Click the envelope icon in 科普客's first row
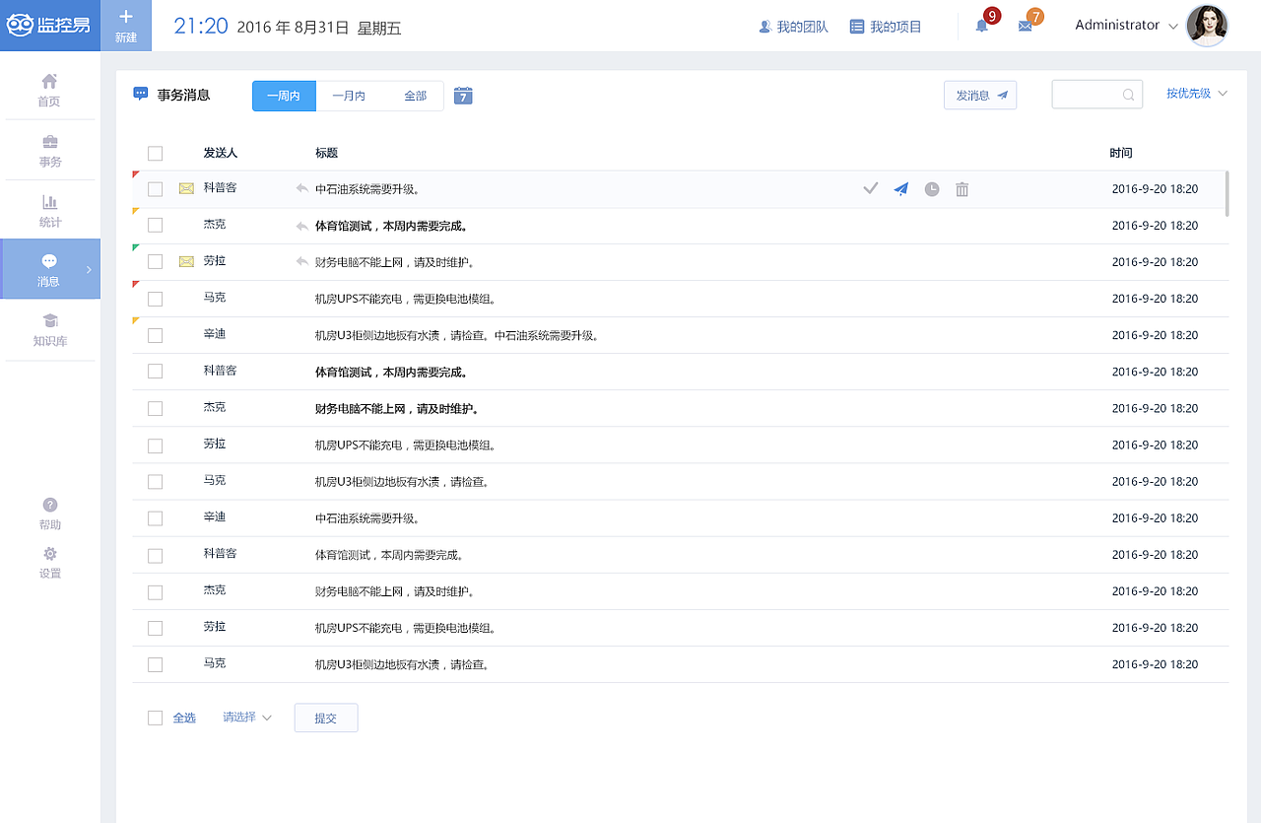Viewport: 1261px width, 823px height. coord(186,188)
